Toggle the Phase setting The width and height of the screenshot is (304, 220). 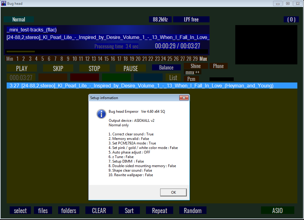pos(219,66)
